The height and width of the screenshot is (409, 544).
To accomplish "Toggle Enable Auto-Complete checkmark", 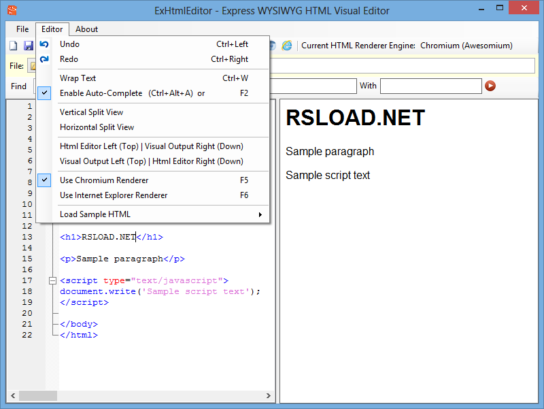I will coord(44,93).
